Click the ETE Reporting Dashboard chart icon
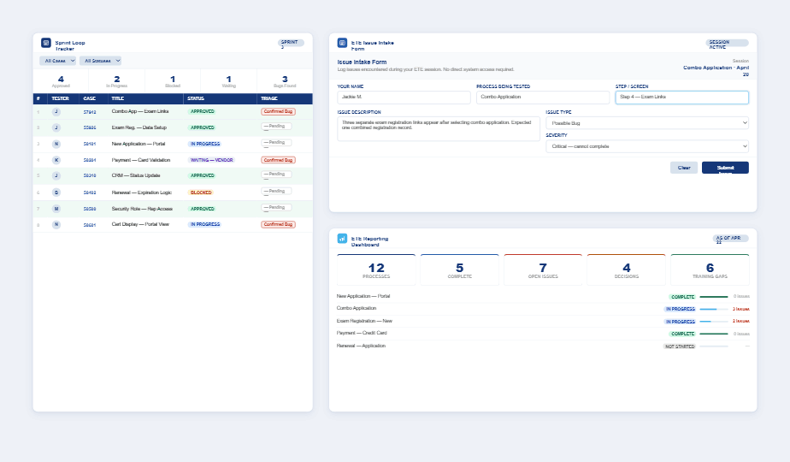Image resolution: width=790 pixels, height=462 pixels. click(342, 239)
